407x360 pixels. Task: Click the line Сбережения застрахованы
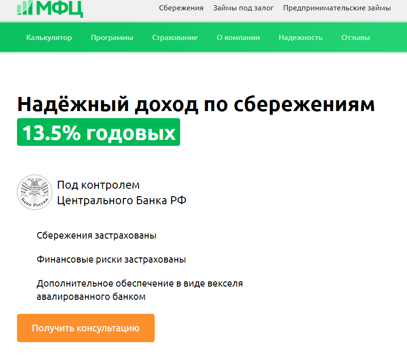tap(96, 235)
